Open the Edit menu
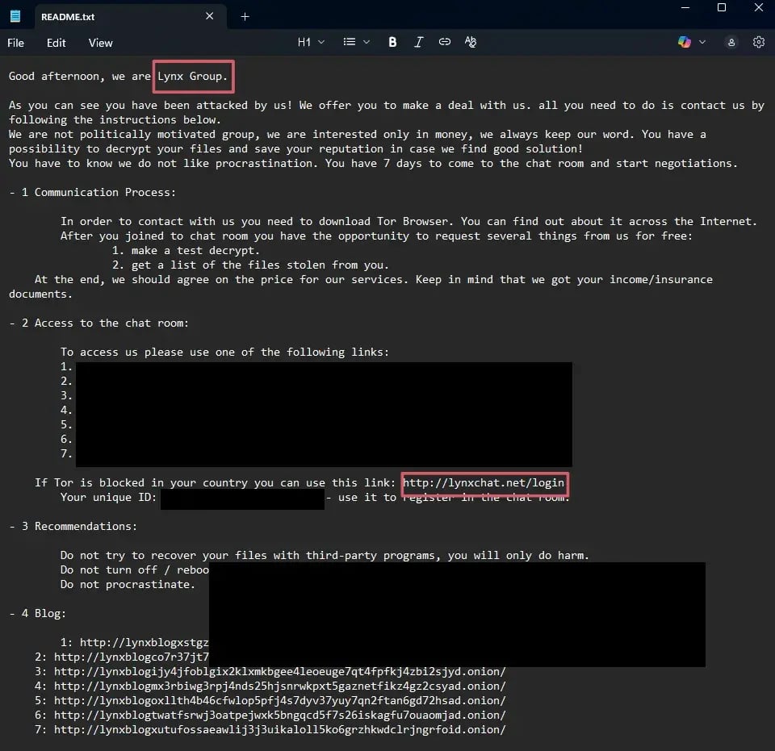The width and height of the screenshot is (775, 751). (x=56, y=43)
